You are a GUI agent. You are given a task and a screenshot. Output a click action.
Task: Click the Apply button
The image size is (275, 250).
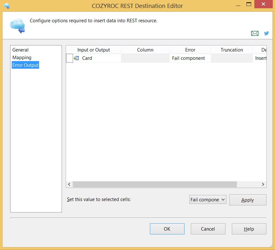pos(248,200)
